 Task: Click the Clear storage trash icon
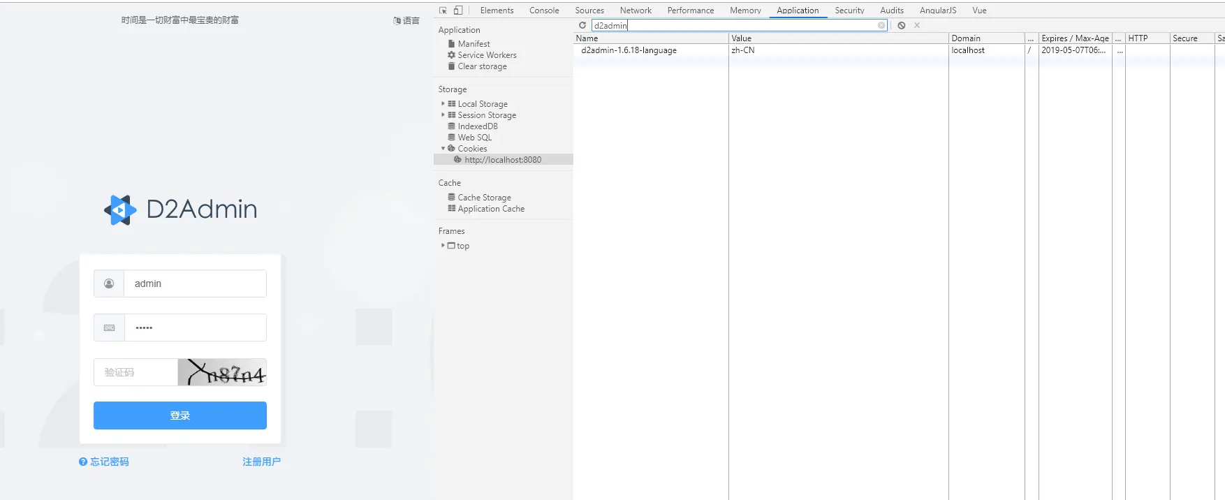(x=451, y=66)
